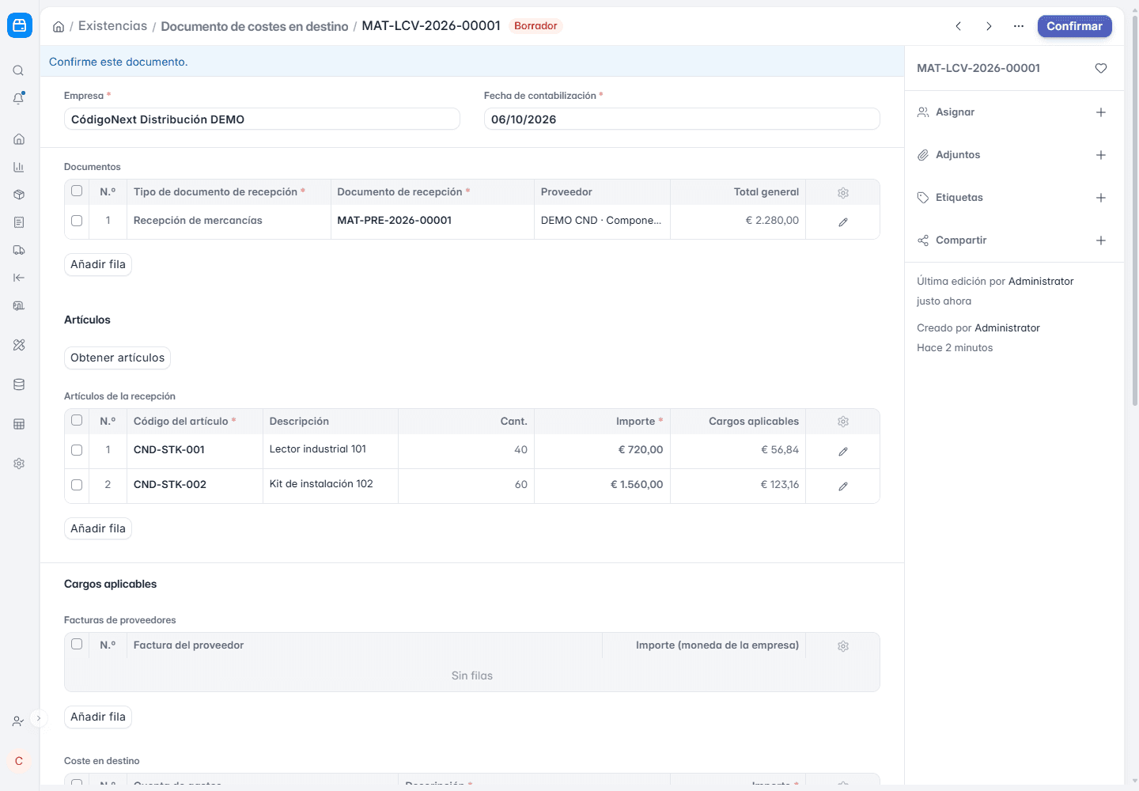Add attachment with Adjuntos plus icon
Screen dimensions: 1139x791
1101,155
